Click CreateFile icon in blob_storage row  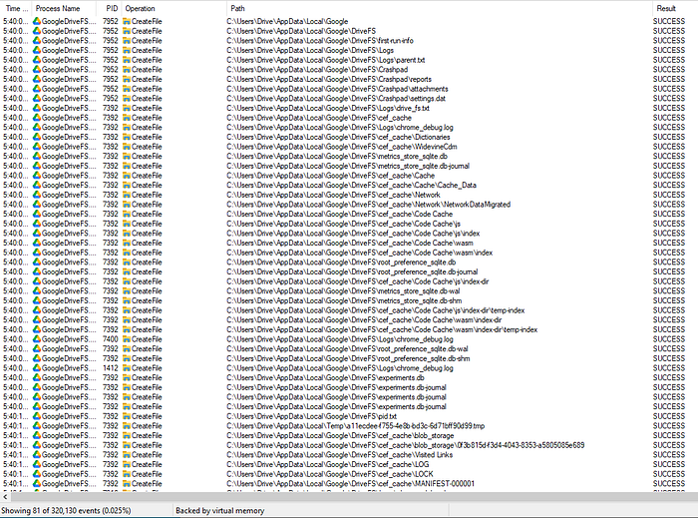(127, 435)
